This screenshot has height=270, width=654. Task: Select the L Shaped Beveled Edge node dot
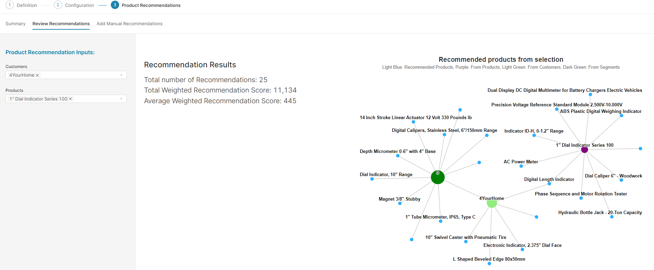[x=489, y=263]
